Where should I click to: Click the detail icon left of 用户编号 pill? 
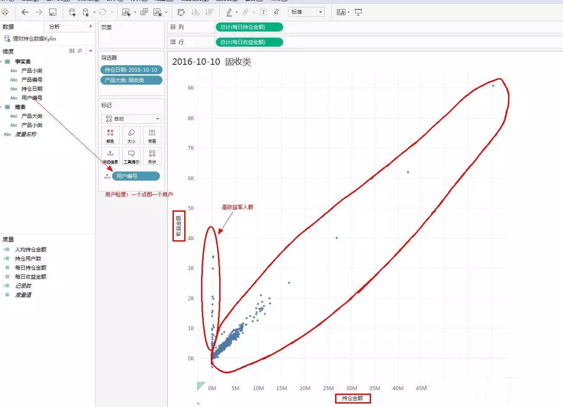tap(107, 176)
